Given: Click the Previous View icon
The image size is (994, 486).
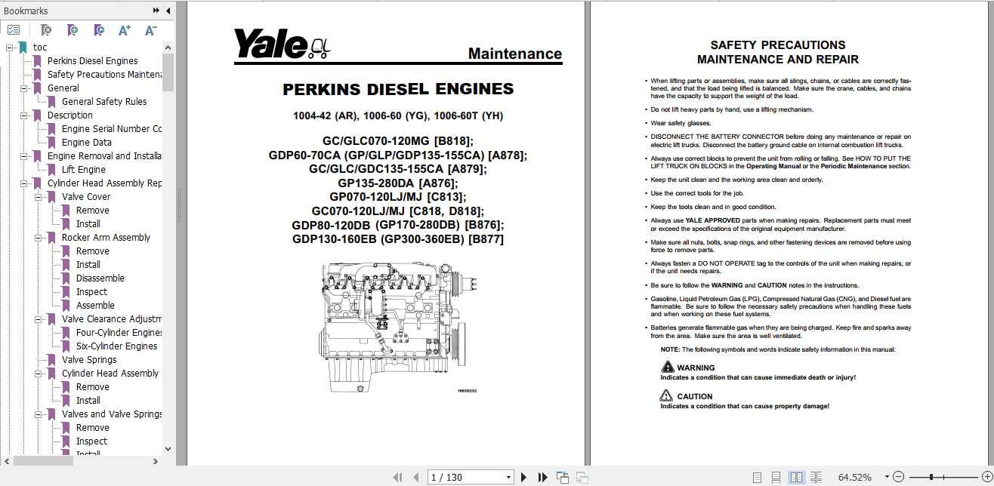Looking at the screenshot, I should click(x=563, y=477).
